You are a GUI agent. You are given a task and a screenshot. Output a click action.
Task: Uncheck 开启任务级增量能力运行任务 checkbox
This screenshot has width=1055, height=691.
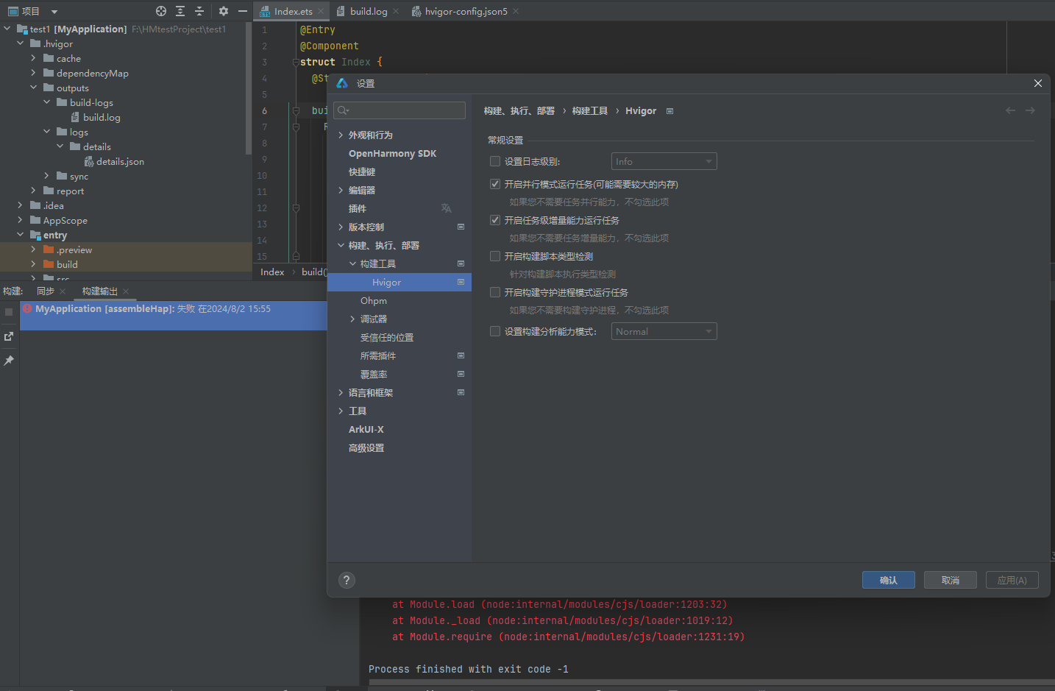click(495, 220)
